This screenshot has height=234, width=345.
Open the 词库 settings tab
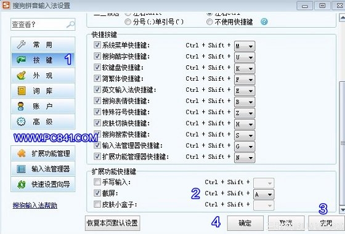pyautogui.click(x=43, y=91)
